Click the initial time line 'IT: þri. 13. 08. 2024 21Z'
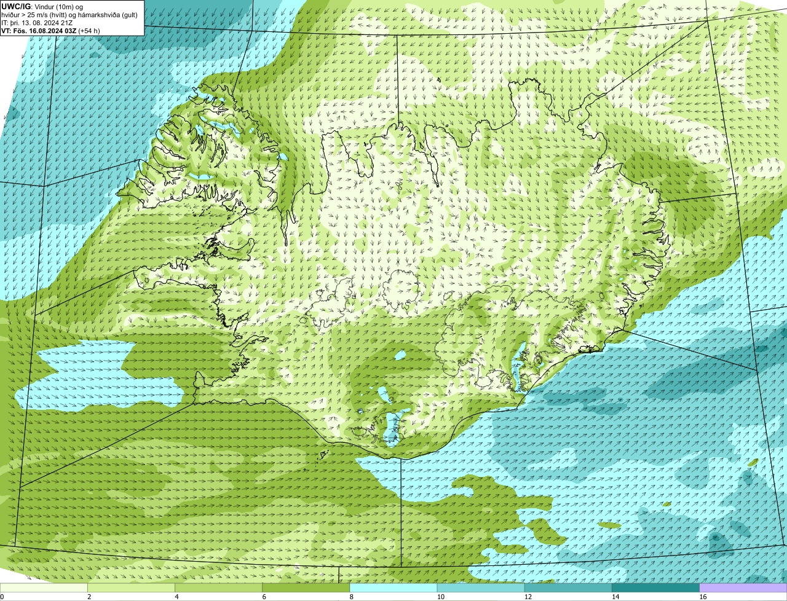 [x=37, y=23]
